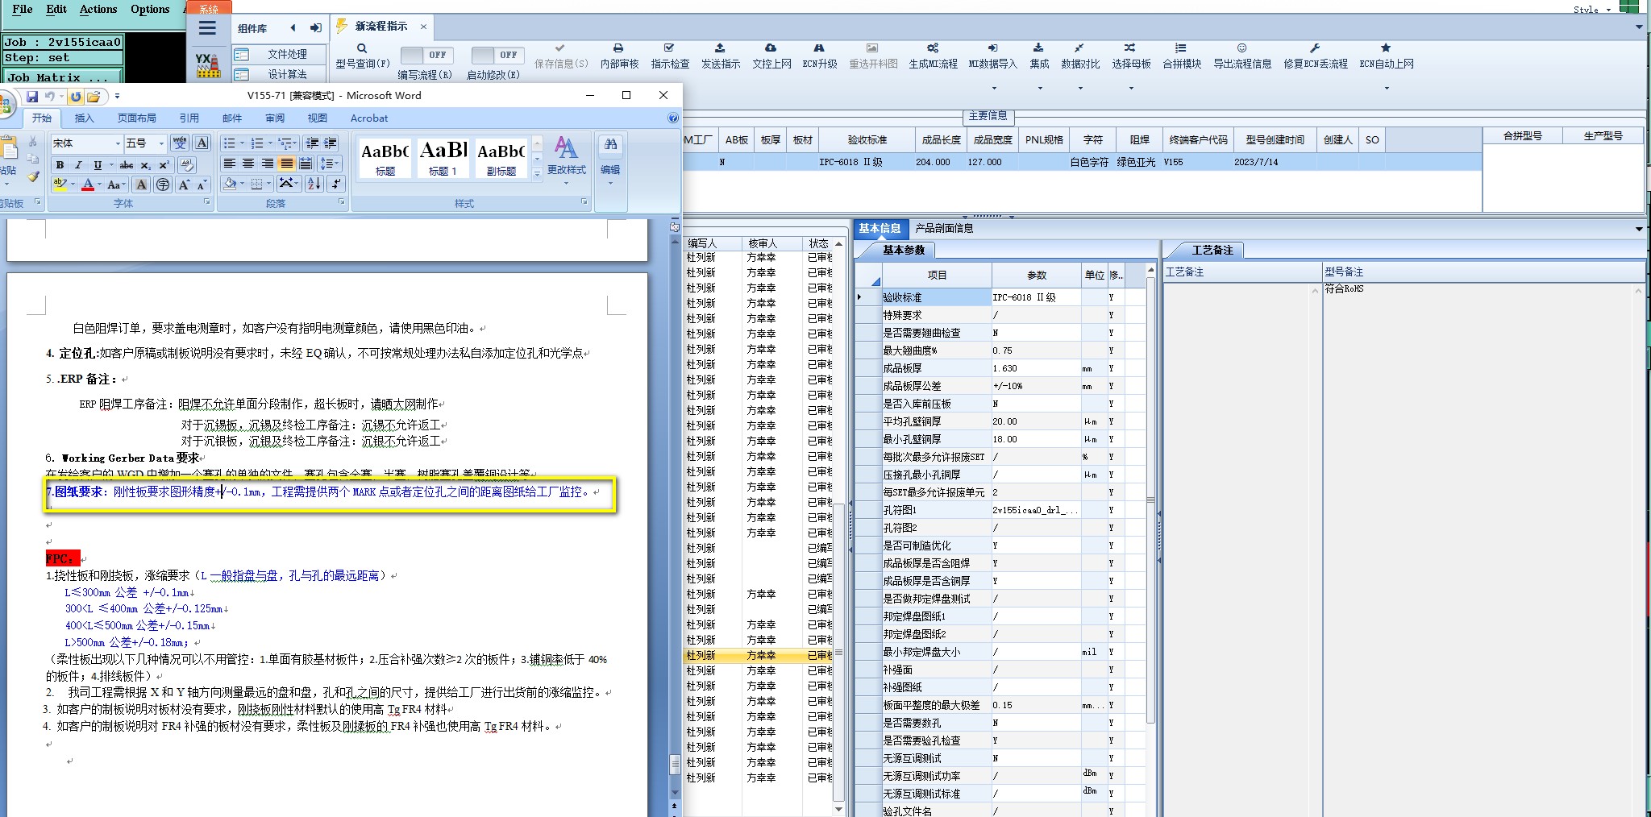
Task: Click the Grow Font icon
Action: 184,185
